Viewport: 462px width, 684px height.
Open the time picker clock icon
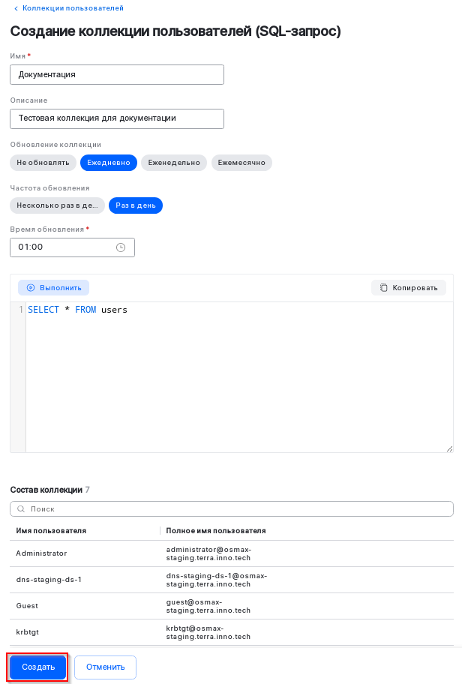pos(122,247)
